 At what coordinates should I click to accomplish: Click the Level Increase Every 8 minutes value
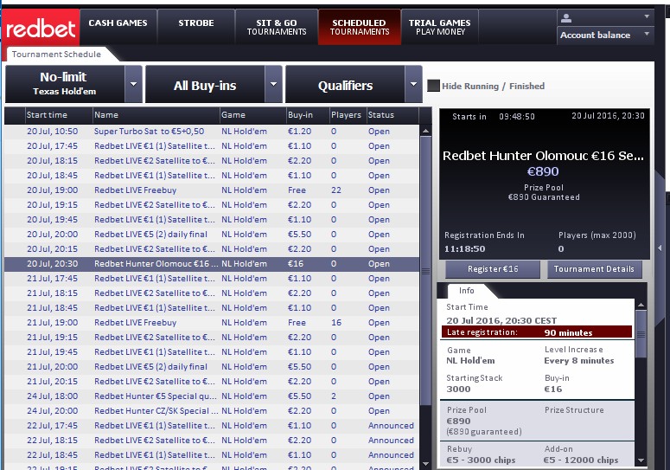pos(579,361)
